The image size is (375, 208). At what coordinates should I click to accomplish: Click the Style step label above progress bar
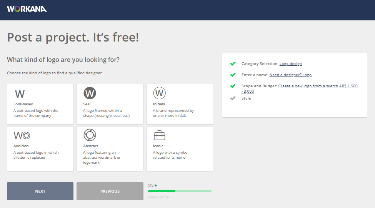(152, 185)
